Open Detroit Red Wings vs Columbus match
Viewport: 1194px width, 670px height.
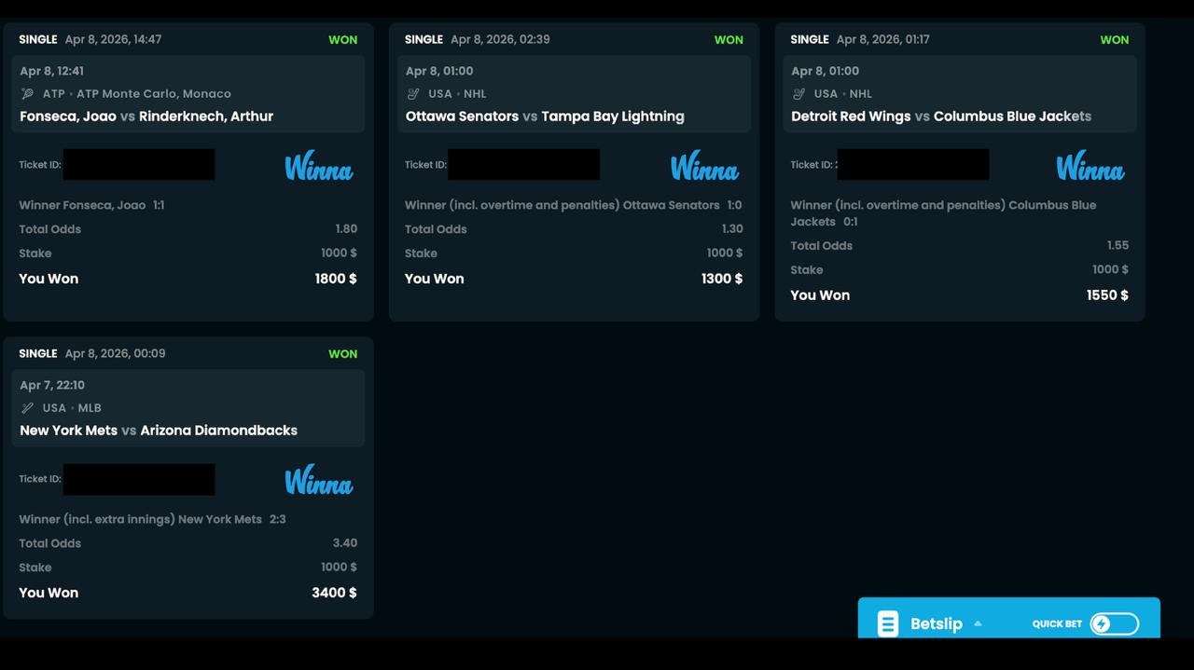[940, 116]
